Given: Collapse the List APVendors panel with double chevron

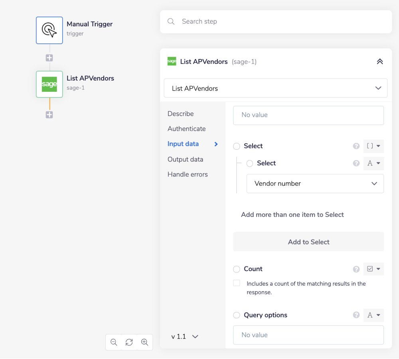Looking at the screenshot, I should click(380, 61).
